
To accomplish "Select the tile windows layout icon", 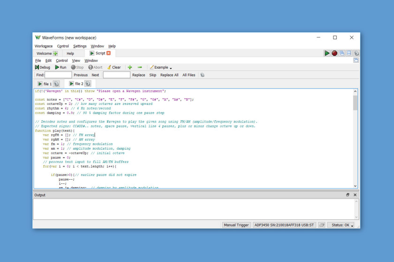I will pos(349,53).
